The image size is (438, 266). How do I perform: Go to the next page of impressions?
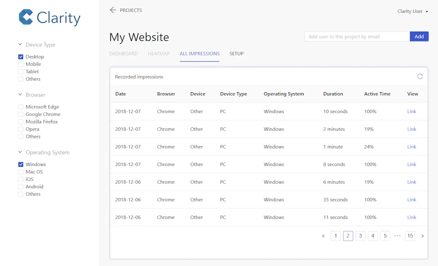[423, 236]
